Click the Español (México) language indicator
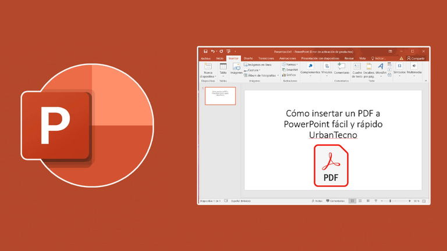 (241, 201)
